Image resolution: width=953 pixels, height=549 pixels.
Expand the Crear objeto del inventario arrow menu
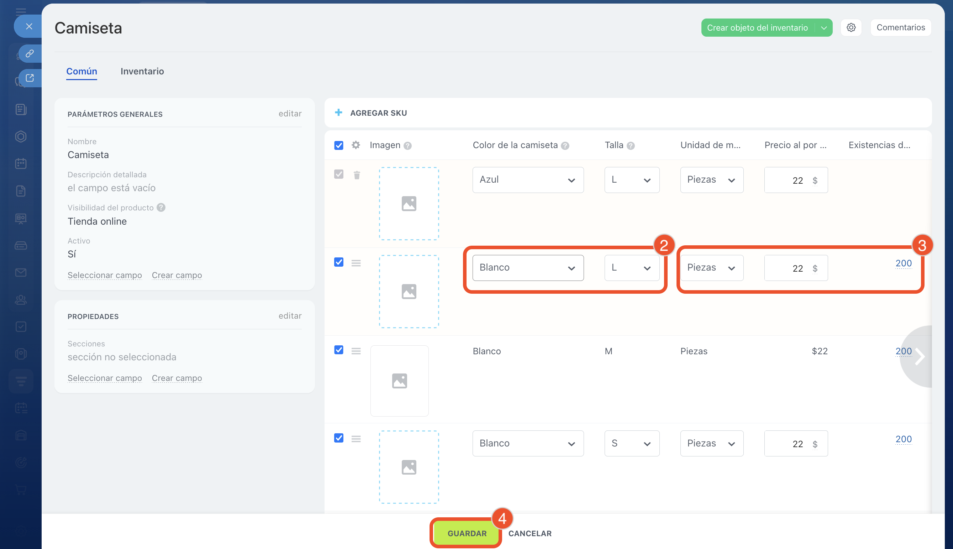point(824,28)
